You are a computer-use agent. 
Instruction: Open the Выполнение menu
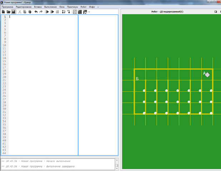tap(50, 7)
